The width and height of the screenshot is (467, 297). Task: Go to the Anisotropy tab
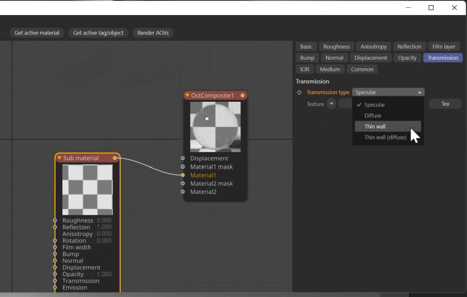[373, 47]
